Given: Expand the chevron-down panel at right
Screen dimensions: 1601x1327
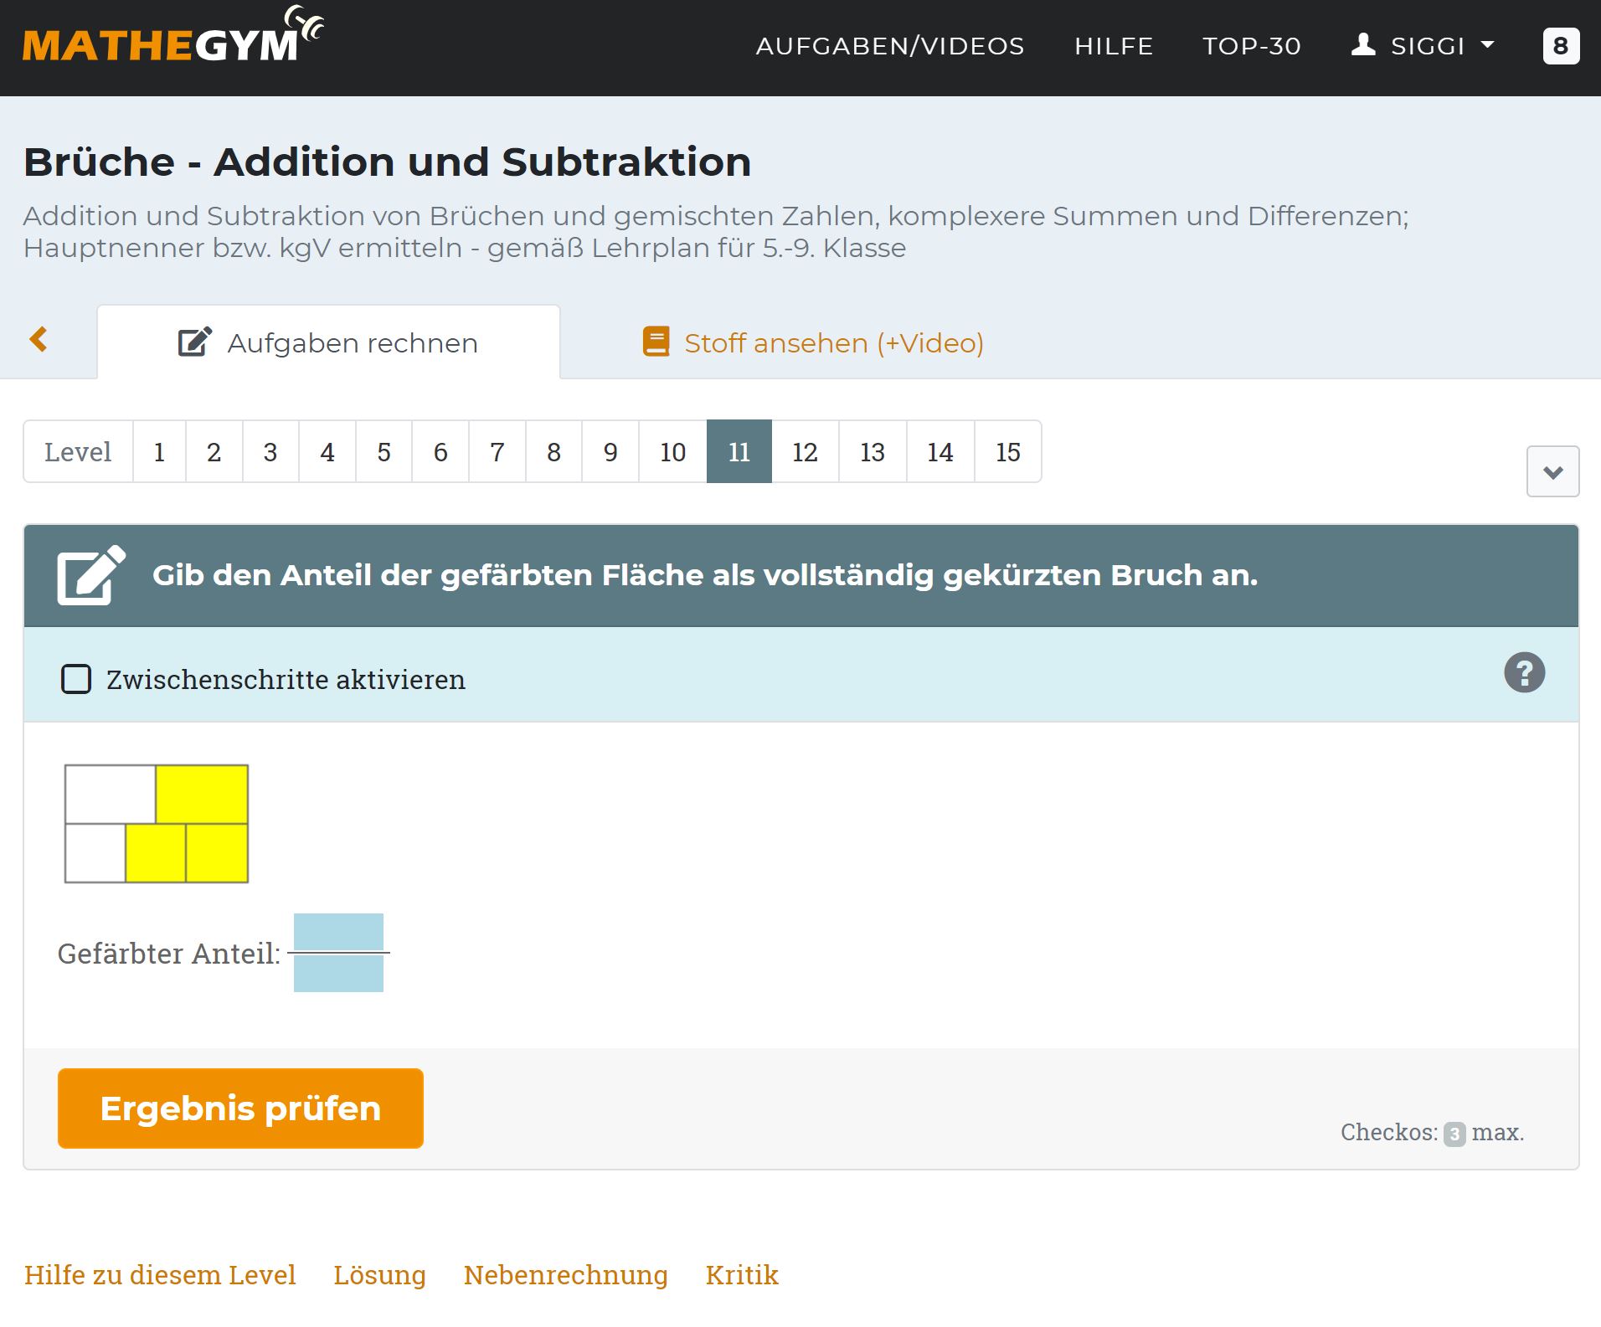Looking at the screenshot, I should 1552,472.
